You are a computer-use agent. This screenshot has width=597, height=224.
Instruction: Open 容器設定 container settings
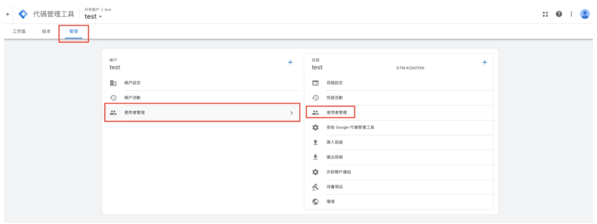tap(335, 82)
